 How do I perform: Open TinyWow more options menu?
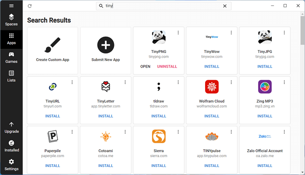tap(231, 33)
